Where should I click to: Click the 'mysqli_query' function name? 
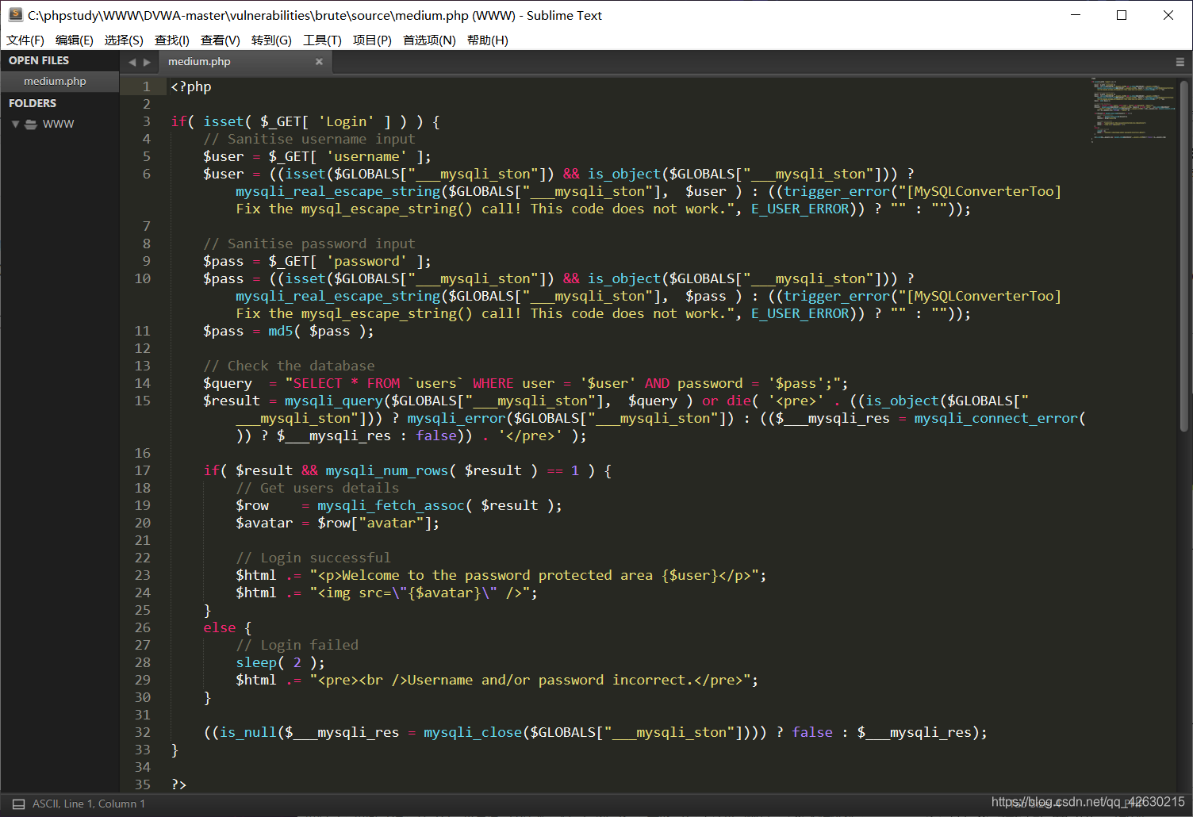334,401
